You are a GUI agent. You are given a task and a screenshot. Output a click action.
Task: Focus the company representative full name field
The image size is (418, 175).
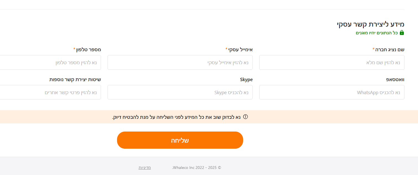point(331,63)
